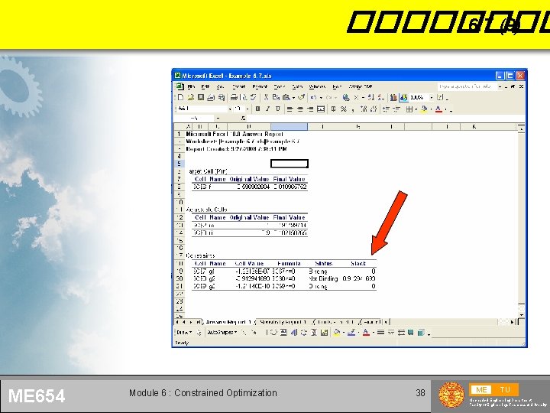Image resolution: width=550 pixels, height=413 pixels.
Task: Launch the Chart Wizard icon
Action: (x=393, y=98)
